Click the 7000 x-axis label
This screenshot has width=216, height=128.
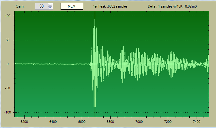pos(139,122)
